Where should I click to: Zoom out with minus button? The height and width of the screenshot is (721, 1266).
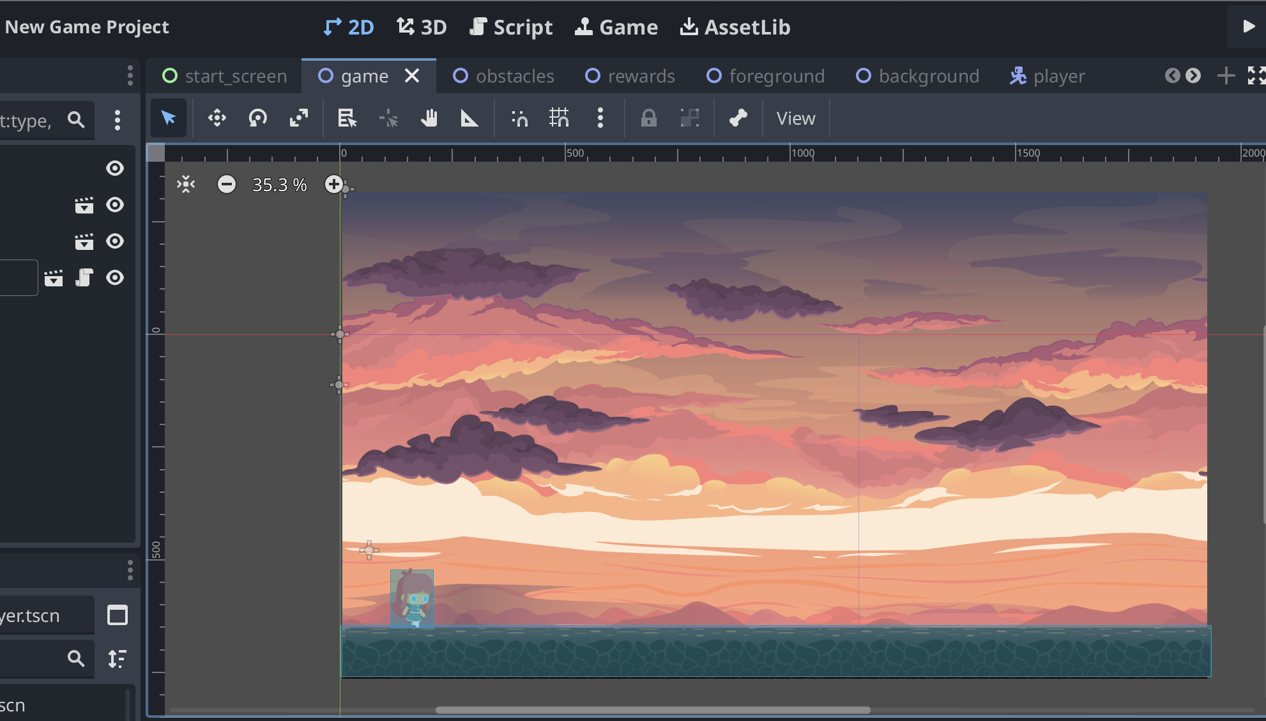[x=227, y=185]
